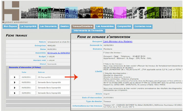This screenshot has height=111, width=184.
Task: Click the Informations sur les travaux label
Action: (87, 106)
